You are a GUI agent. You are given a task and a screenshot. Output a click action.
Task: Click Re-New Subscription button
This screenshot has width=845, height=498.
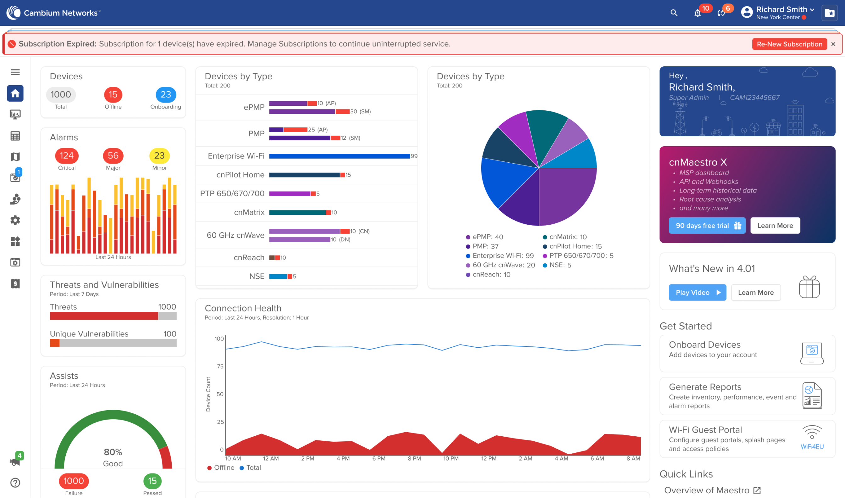click(789, 44)
